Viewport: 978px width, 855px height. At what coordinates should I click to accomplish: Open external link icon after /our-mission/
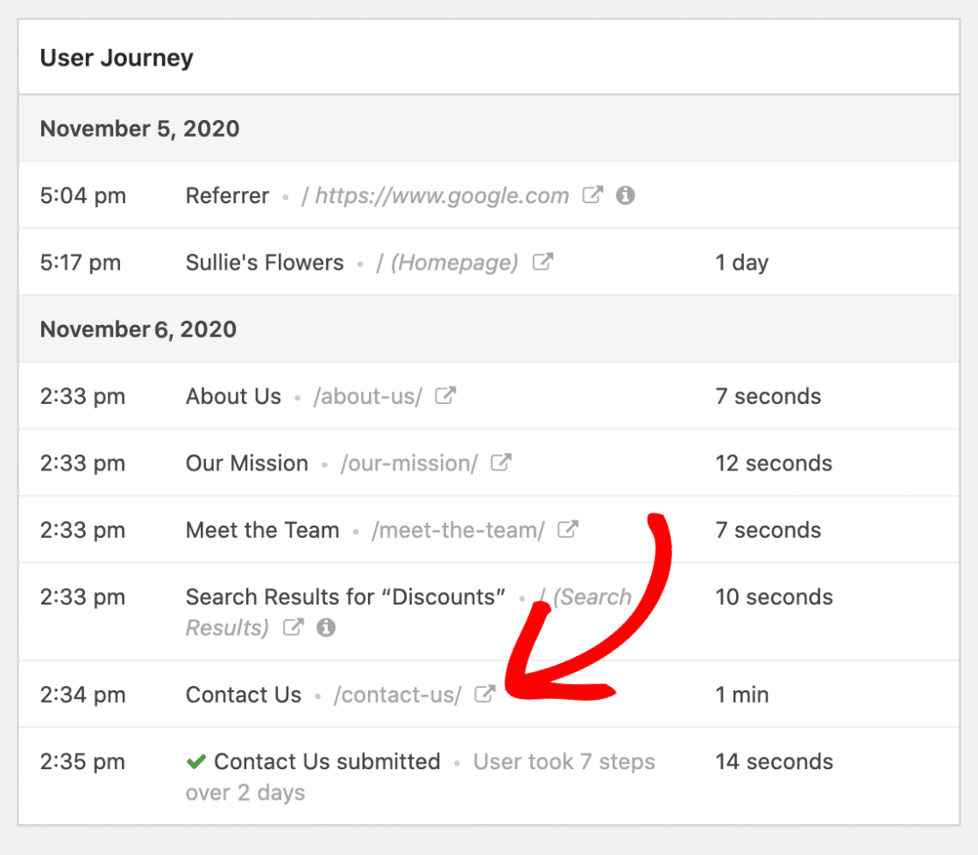coord(501,463)
